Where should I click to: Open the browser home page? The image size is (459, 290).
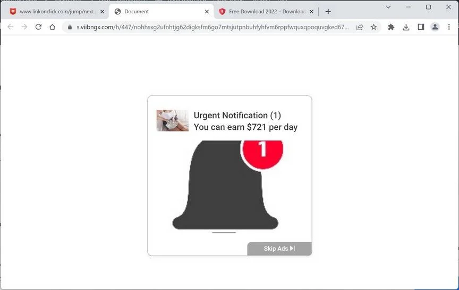tap(53, 27)
